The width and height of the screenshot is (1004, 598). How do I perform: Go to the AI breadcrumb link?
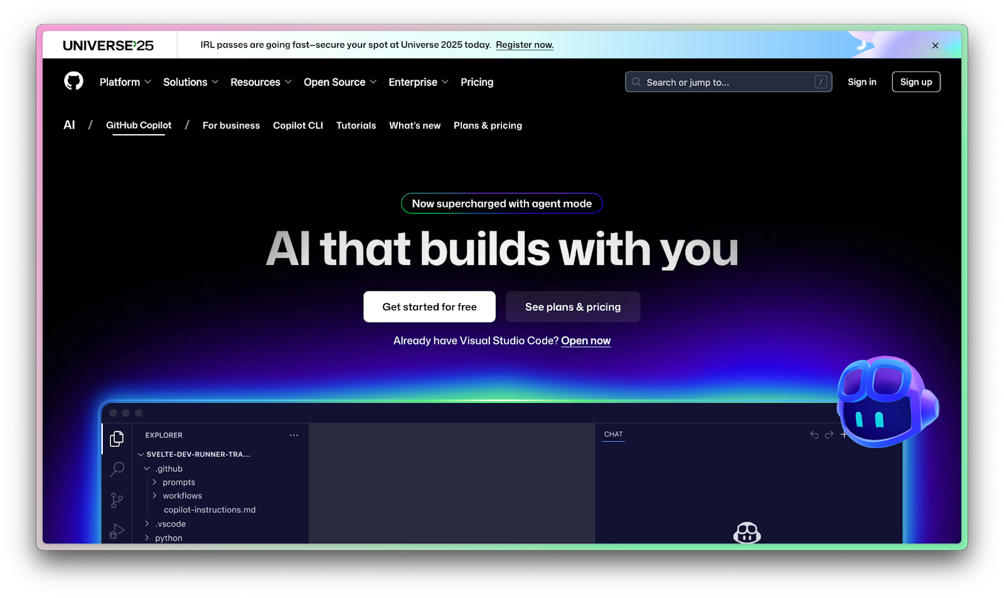pos(69,125)
